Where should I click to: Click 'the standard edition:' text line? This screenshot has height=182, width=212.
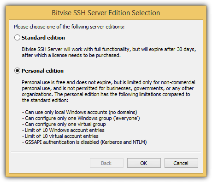coord(45,100)
